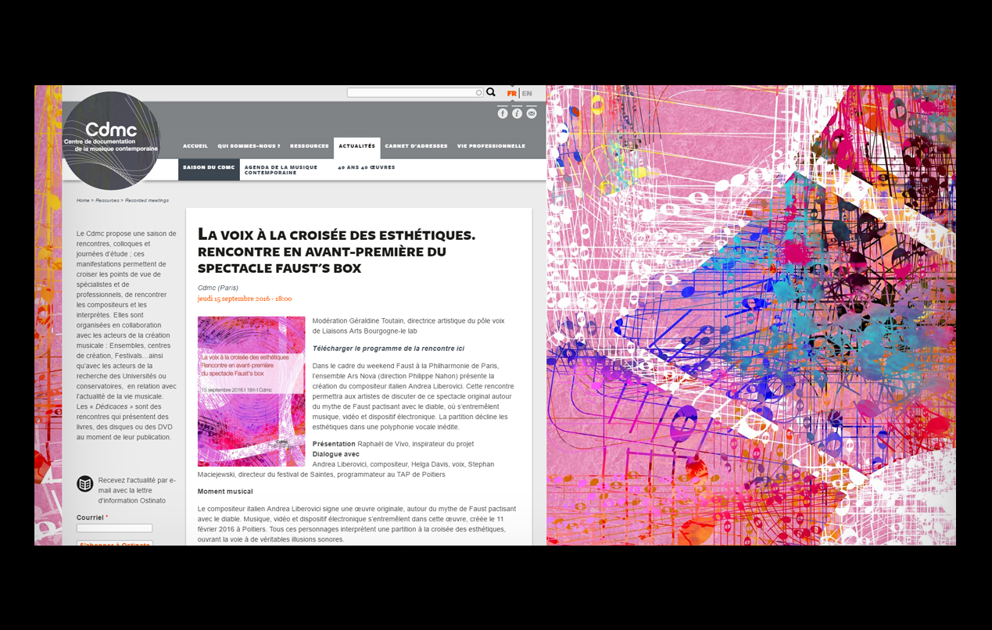Open the Ressources menu item
Image resolution: width=992 pixels, height=630 pixels.
click(x=310, y=146)
